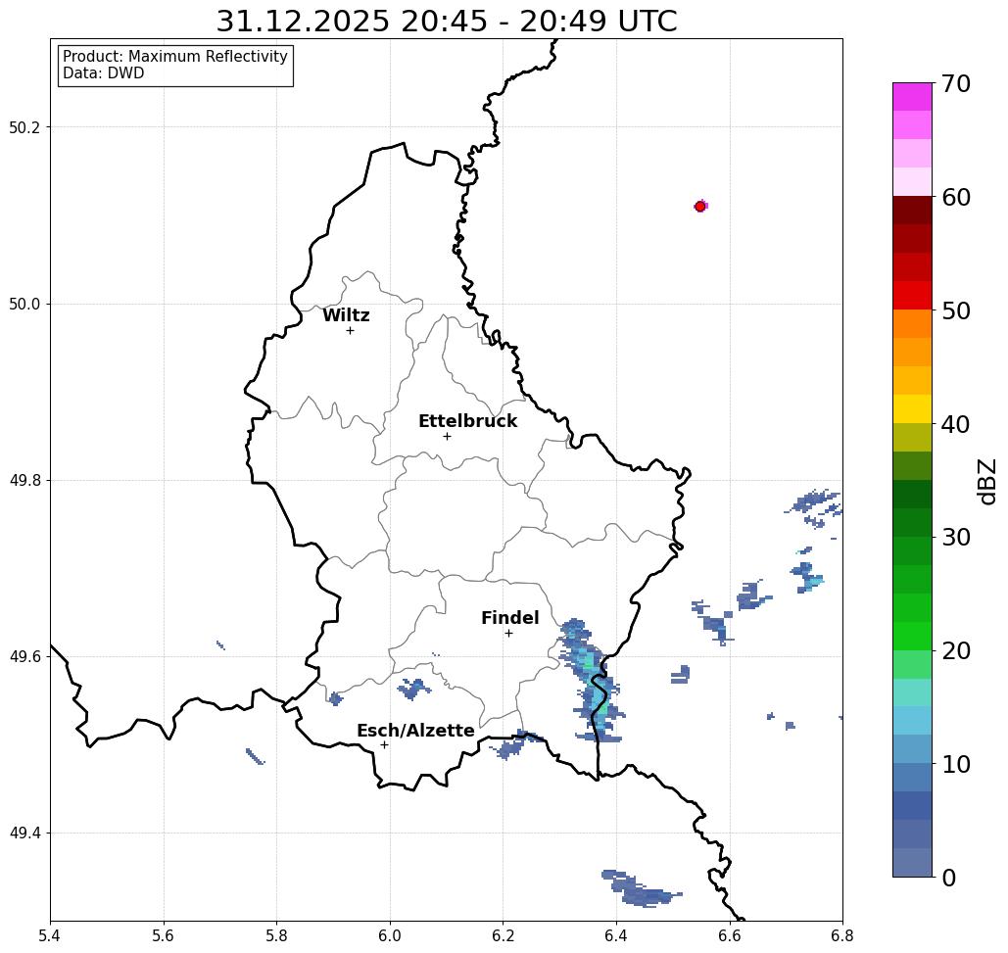Click the latitude label 49.4
The image size is (1008, 953).
(24, 834)
